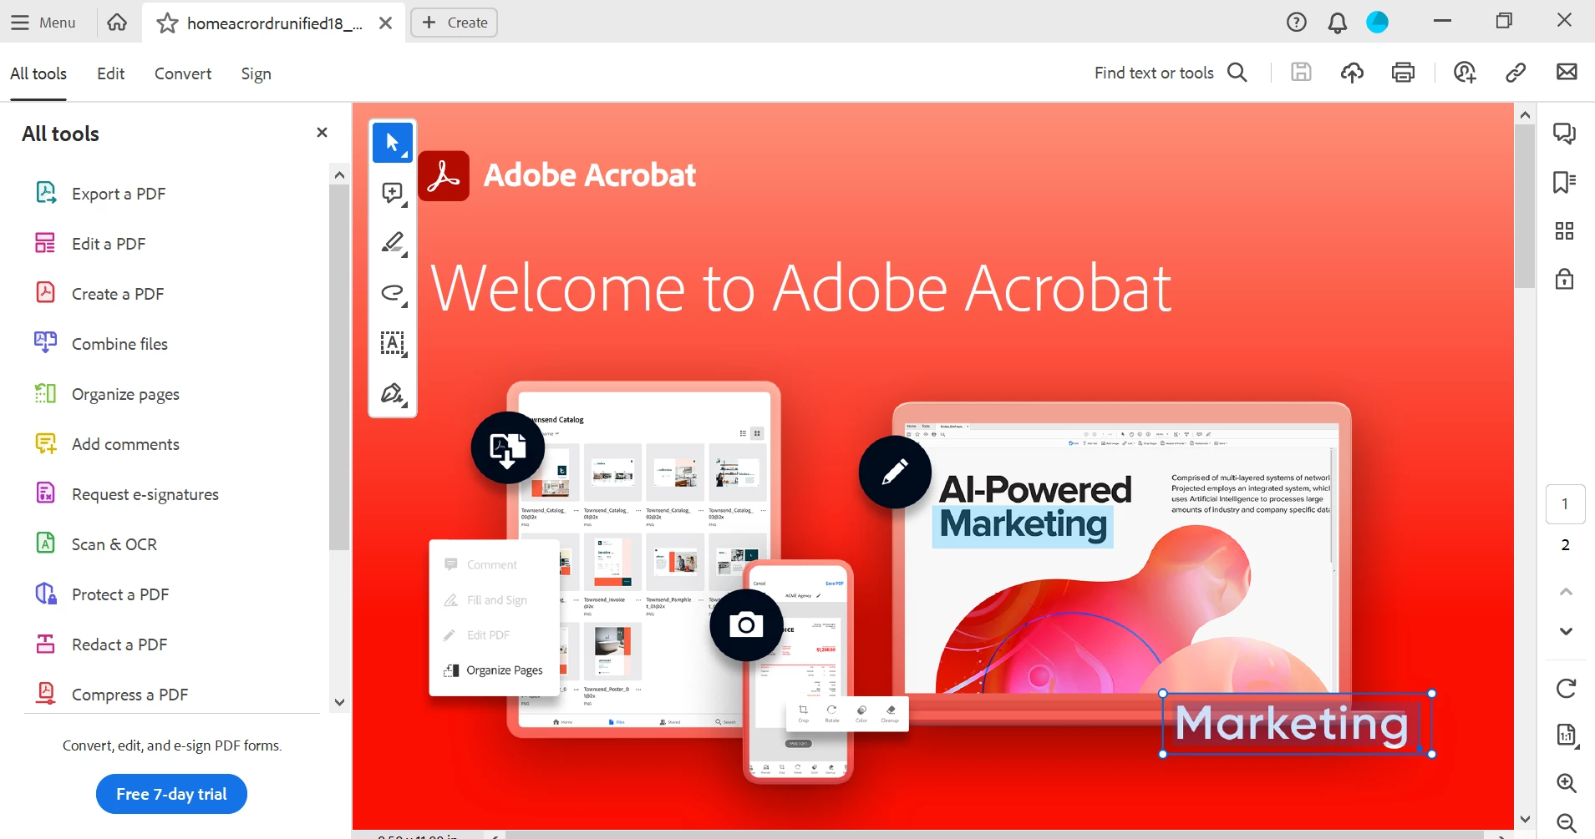Screen dimensions: 1595x839
Task: Go to next page down chevron
Action: coord(1566,632)
